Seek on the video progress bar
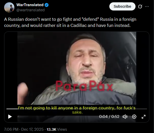The width and height of the screenshot is (154, 133). 77,109
